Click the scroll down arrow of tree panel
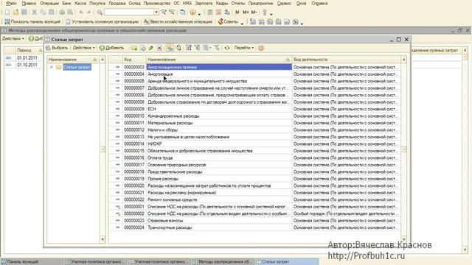Screen dimensions: 472x265 (x=103, y=239)
